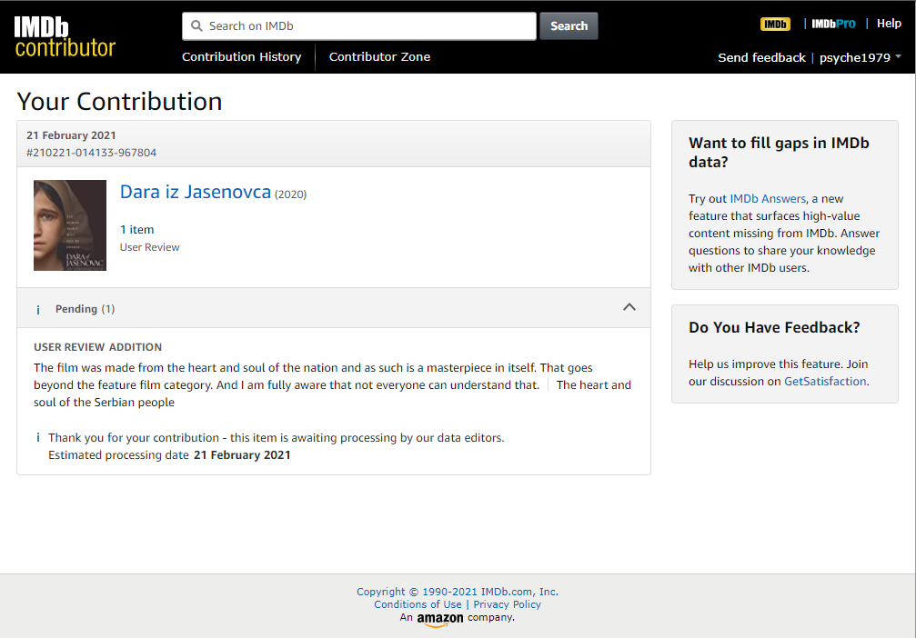This screenshot has width=916, height=638.
Task: Click the IMDb contributor logo
Action: (65, 36)
